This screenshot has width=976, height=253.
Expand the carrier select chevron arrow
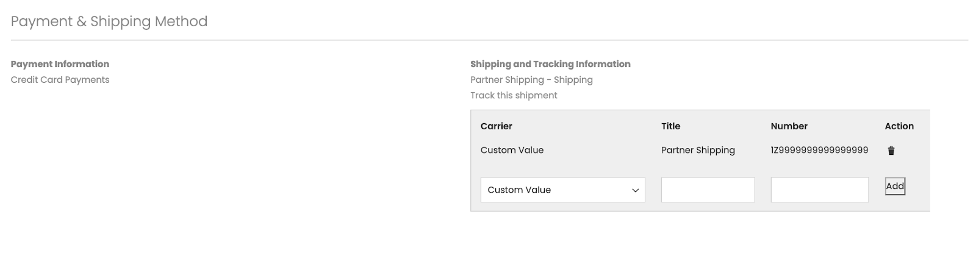(635, 190)
